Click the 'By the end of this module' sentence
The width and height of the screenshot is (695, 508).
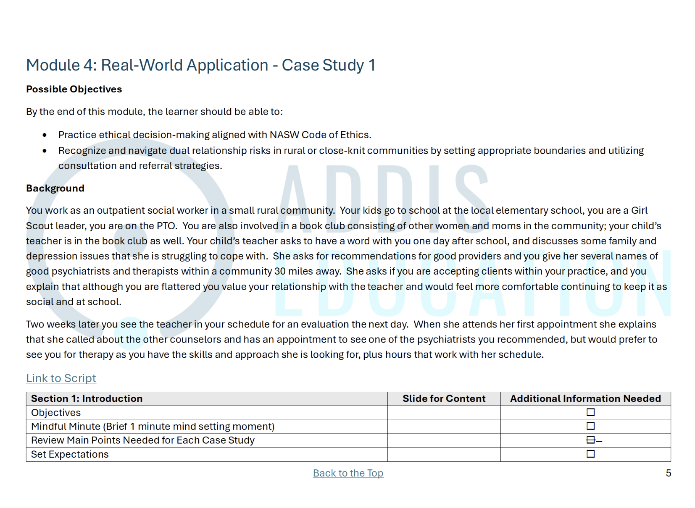(154, 112)
